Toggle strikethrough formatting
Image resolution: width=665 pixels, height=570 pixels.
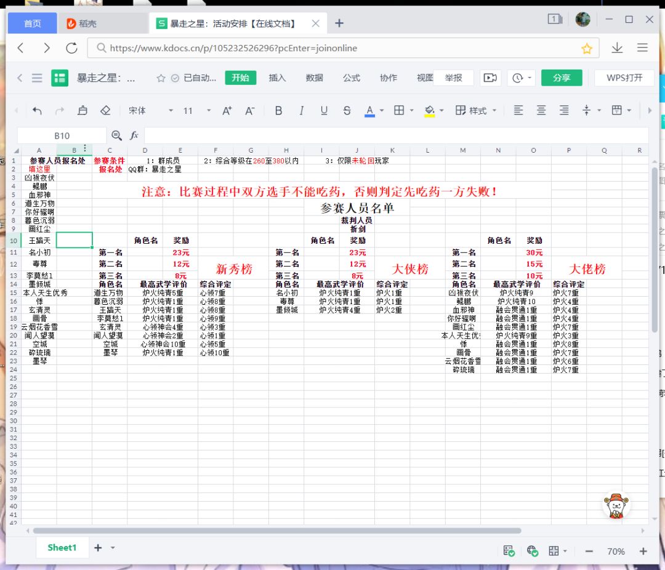coord(347,111)
